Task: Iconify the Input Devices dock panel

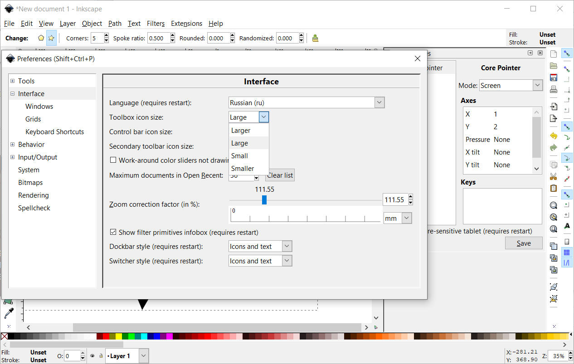Action: 530,53
